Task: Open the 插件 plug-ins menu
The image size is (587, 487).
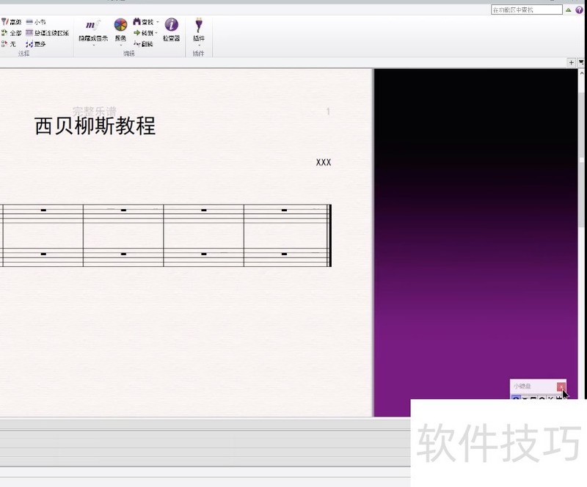Action: [199, 32]
